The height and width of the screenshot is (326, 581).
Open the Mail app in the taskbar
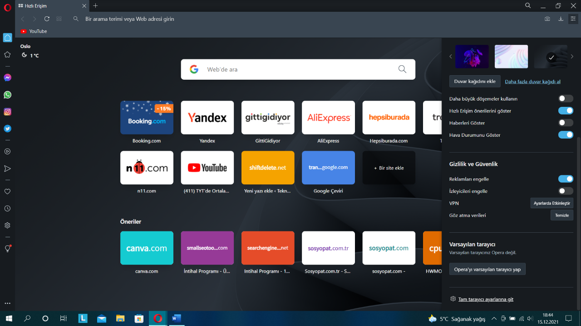pyautogui.click(x=102, y=318)
